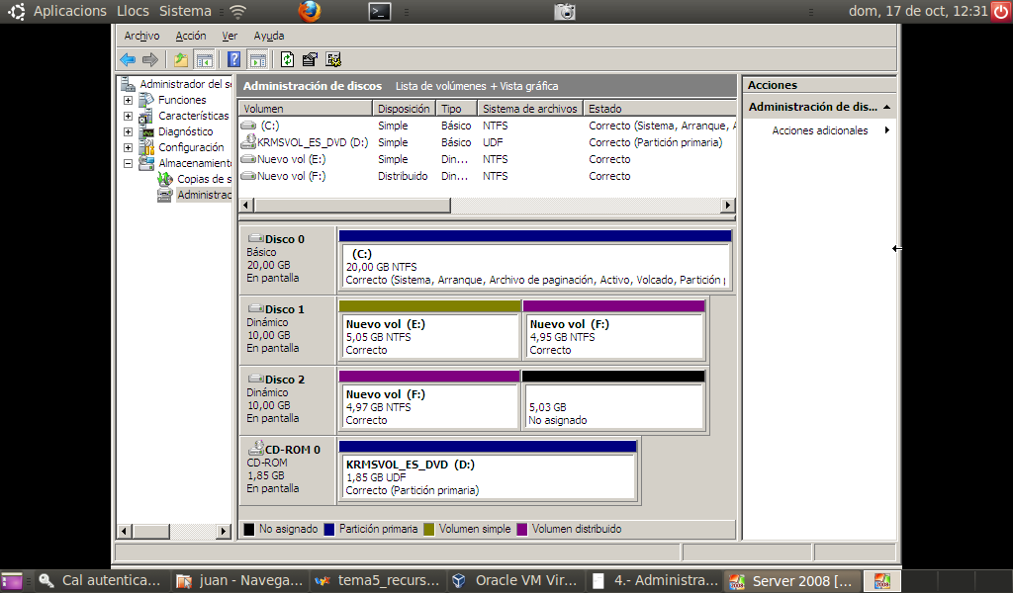
Task: Open the Ayuda menu
Action: tap(269, 37)
